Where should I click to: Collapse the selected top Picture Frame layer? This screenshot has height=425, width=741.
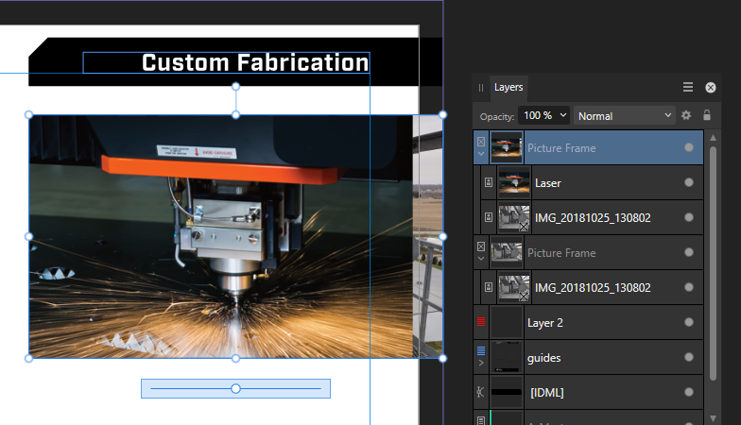click(x=481, y=154)
